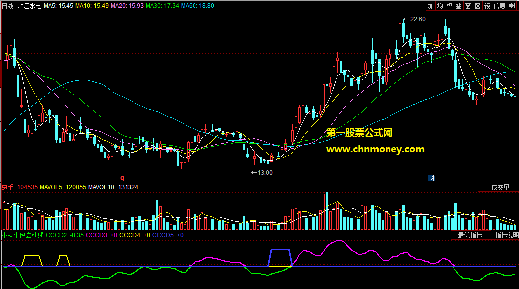Click the 叠 overlay toolbar button
This screenshot has height=289, width=519.
click(x=459, y=6)
